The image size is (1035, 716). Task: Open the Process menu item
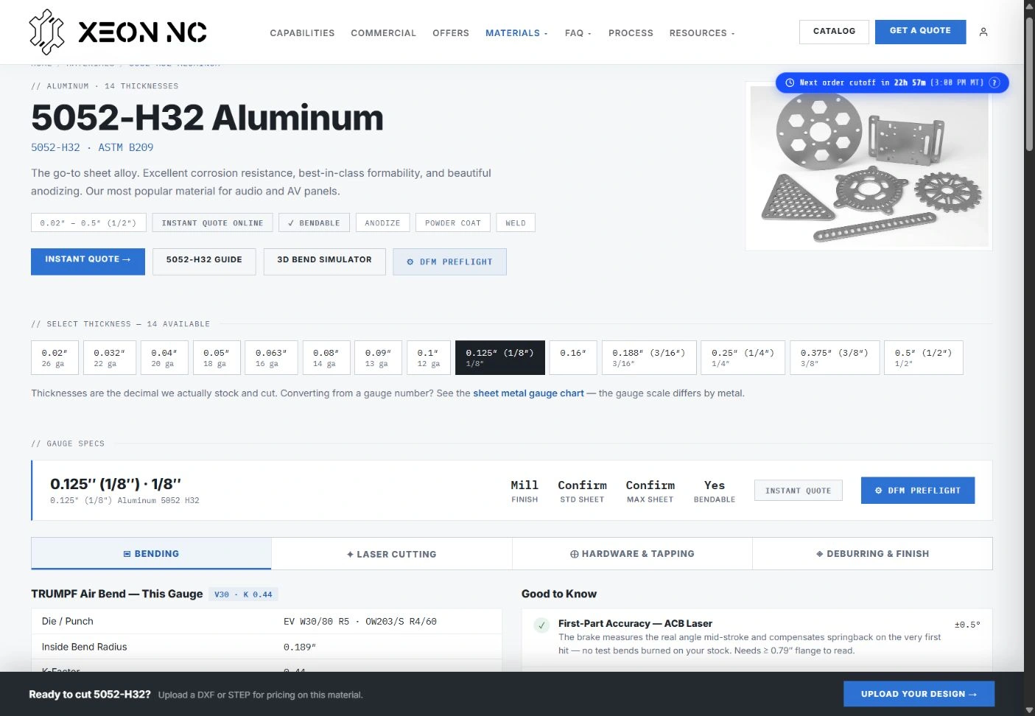click(631, 33)
